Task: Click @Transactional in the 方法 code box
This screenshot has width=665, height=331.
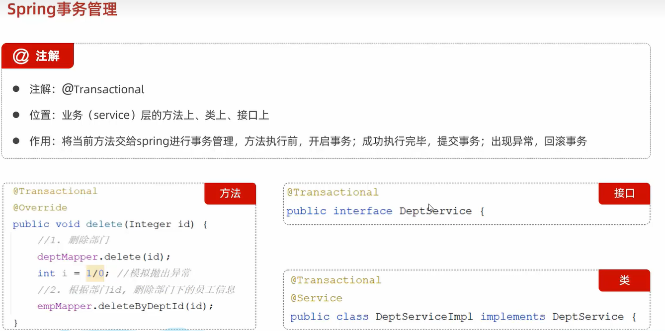Action: tap(55, 191)
